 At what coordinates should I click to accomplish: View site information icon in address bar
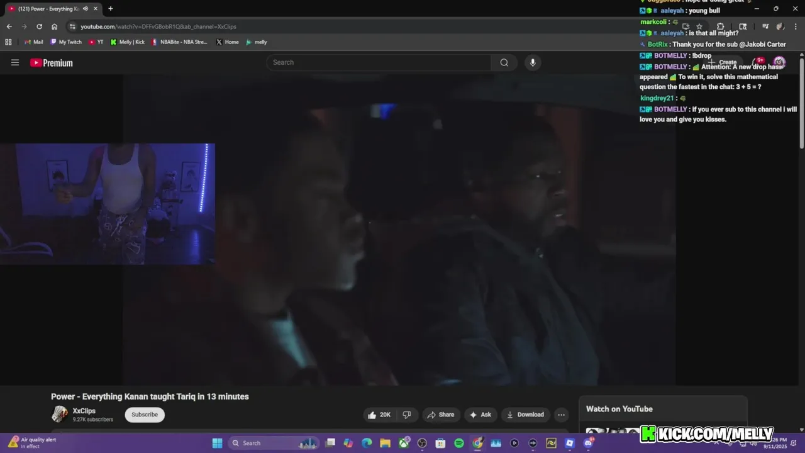72,26
